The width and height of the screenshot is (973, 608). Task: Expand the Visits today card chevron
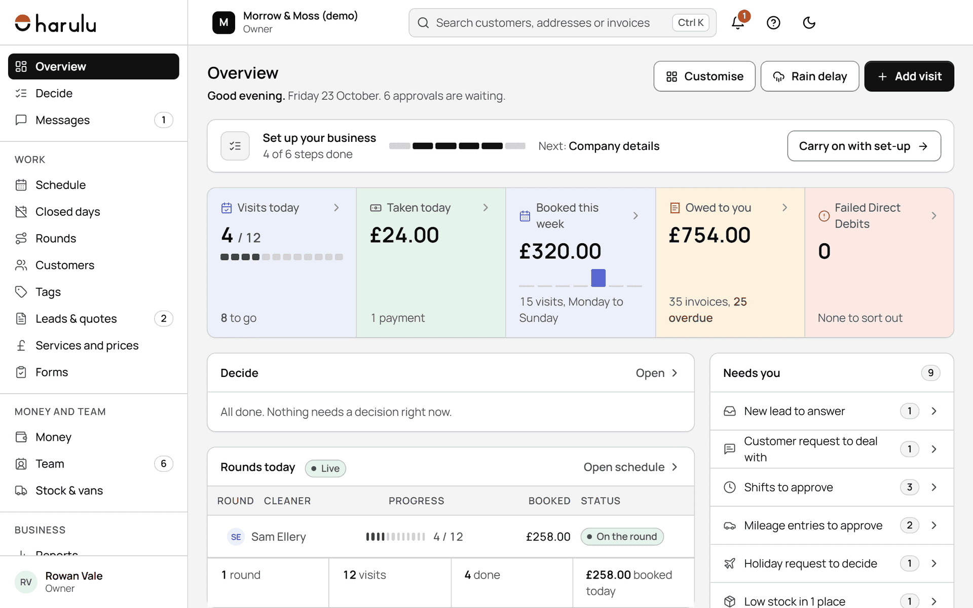(x=336, y=208)
